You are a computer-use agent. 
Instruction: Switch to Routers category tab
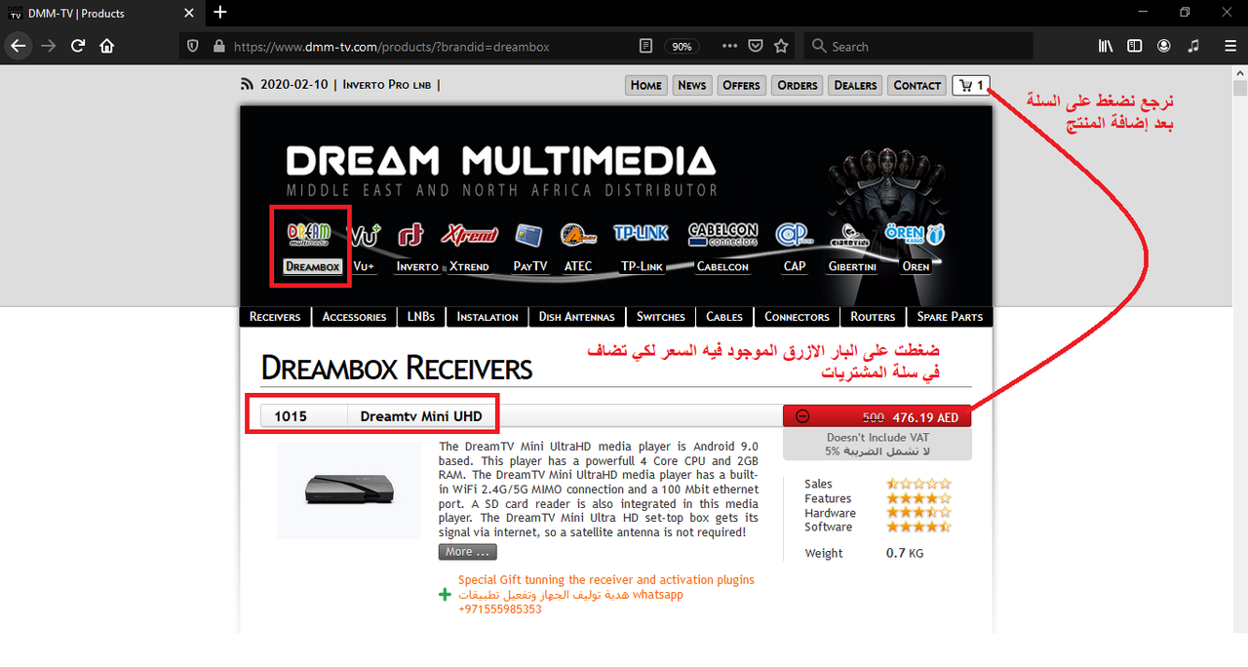873,317
